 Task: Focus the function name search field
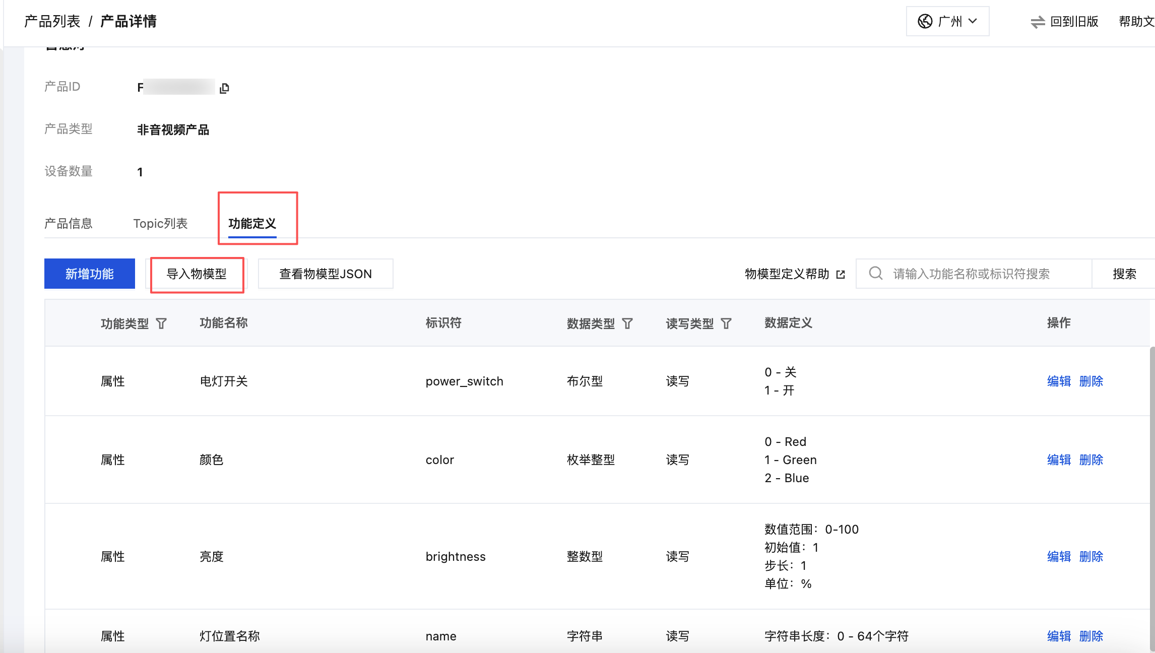pos(983,274)
